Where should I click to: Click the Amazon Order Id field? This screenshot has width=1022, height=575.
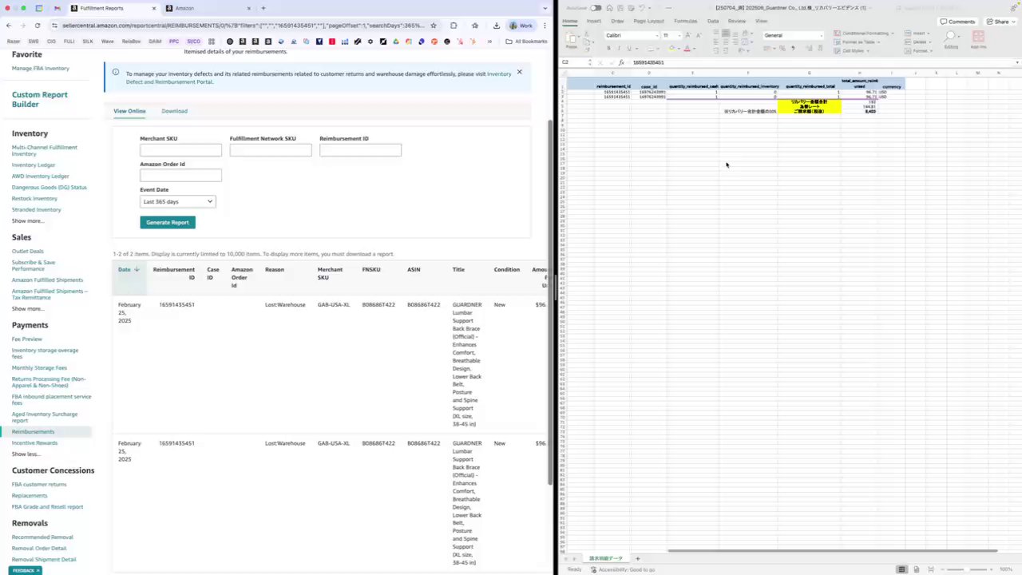coord(180,175)
